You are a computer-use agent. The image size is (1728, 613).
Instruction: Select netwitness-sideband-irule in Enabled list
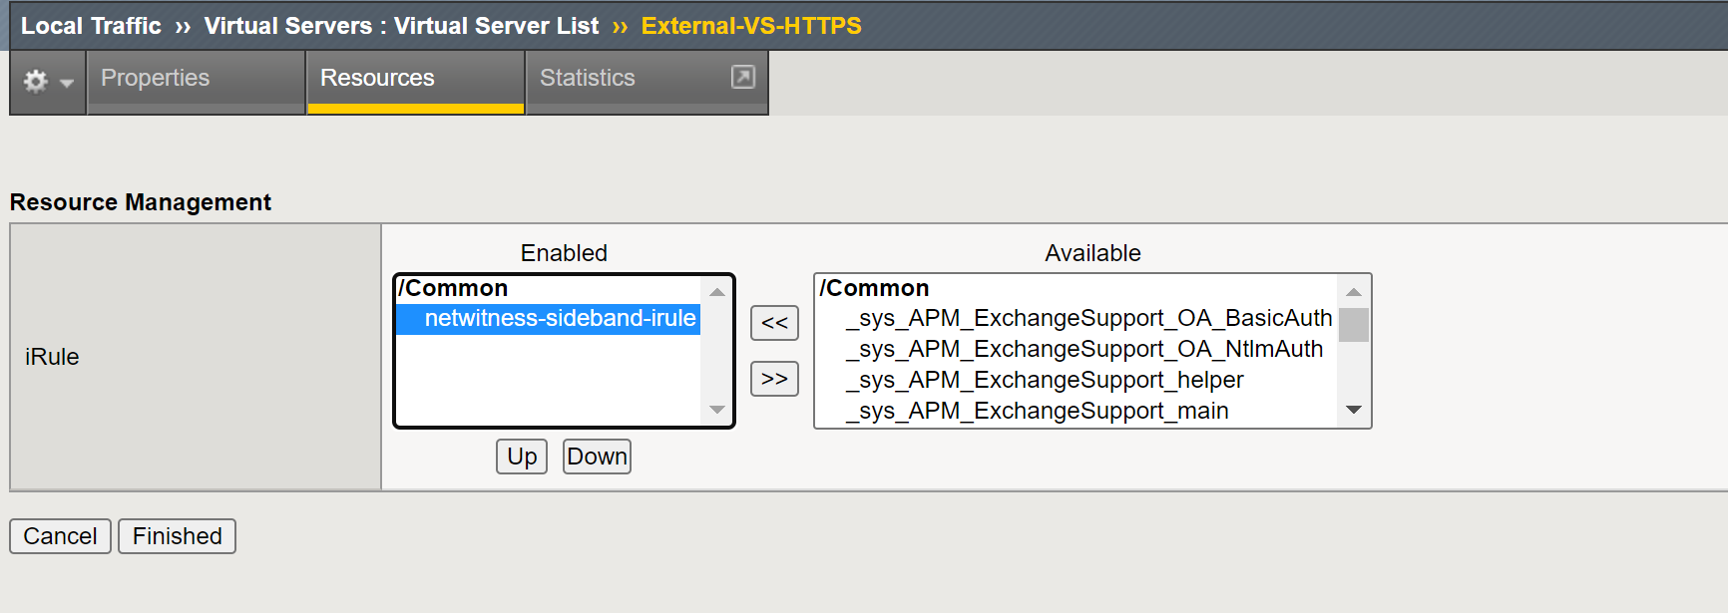point(560,318)
